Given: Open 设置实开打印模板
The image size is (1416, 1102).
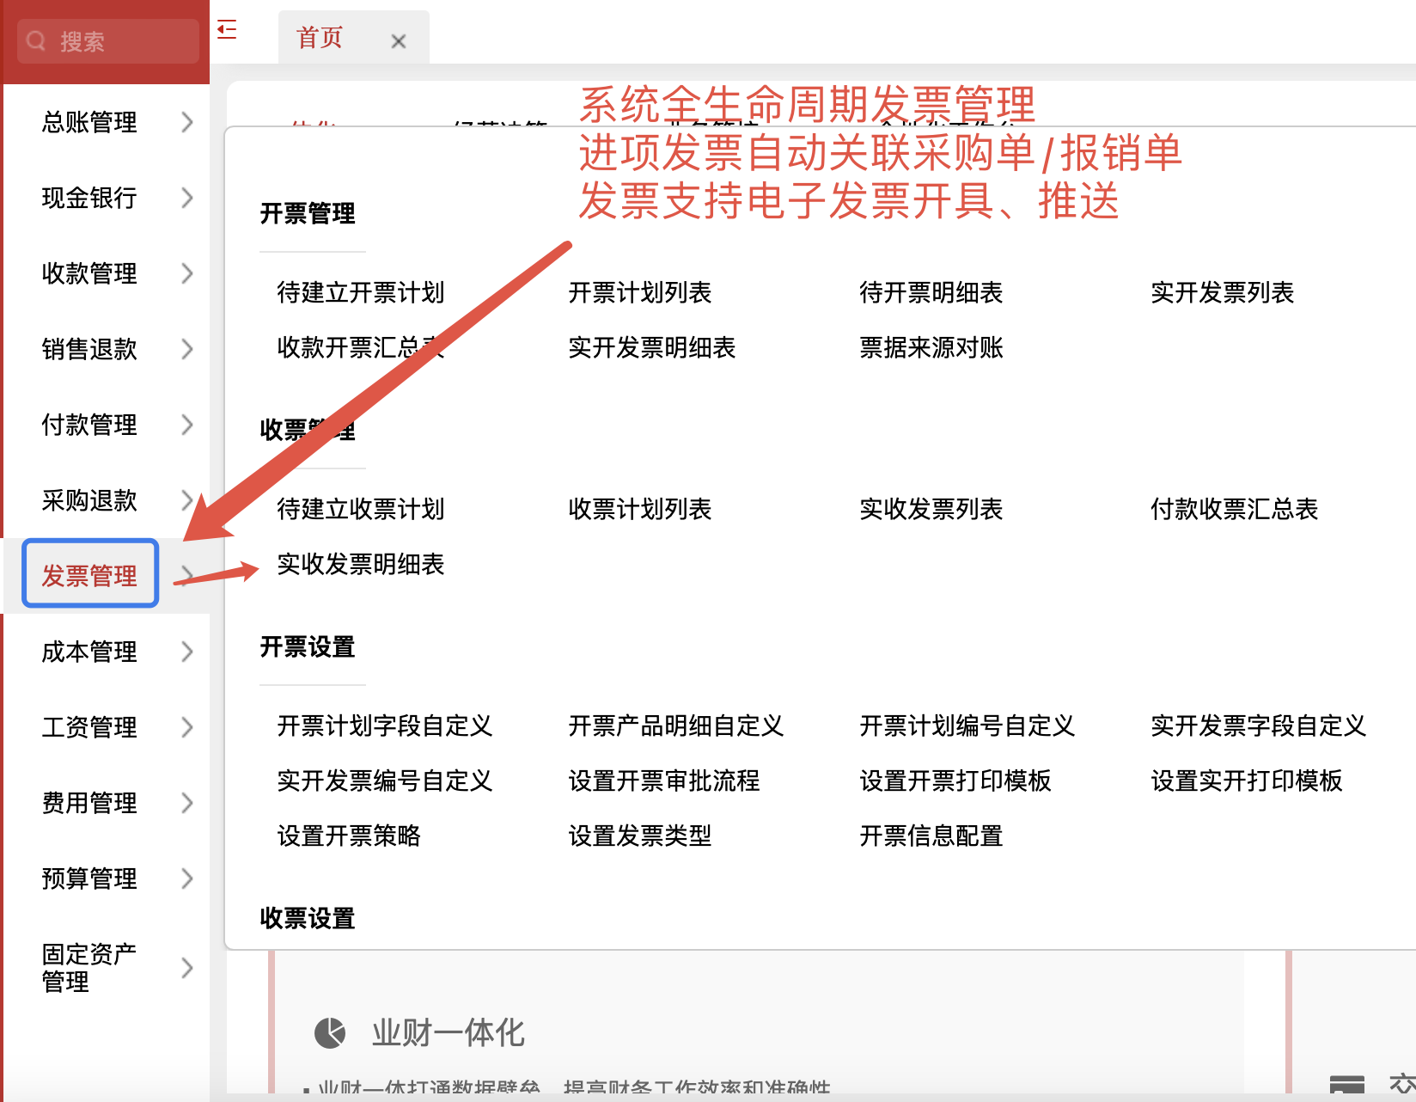Looking at the screenshot, I should pyautogui.click(x=1247, y=781).
